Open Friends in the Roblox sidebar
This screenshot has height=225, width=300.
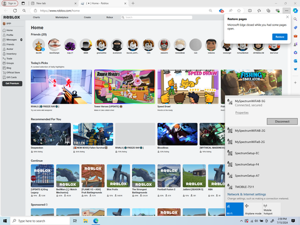pos(8,44)
